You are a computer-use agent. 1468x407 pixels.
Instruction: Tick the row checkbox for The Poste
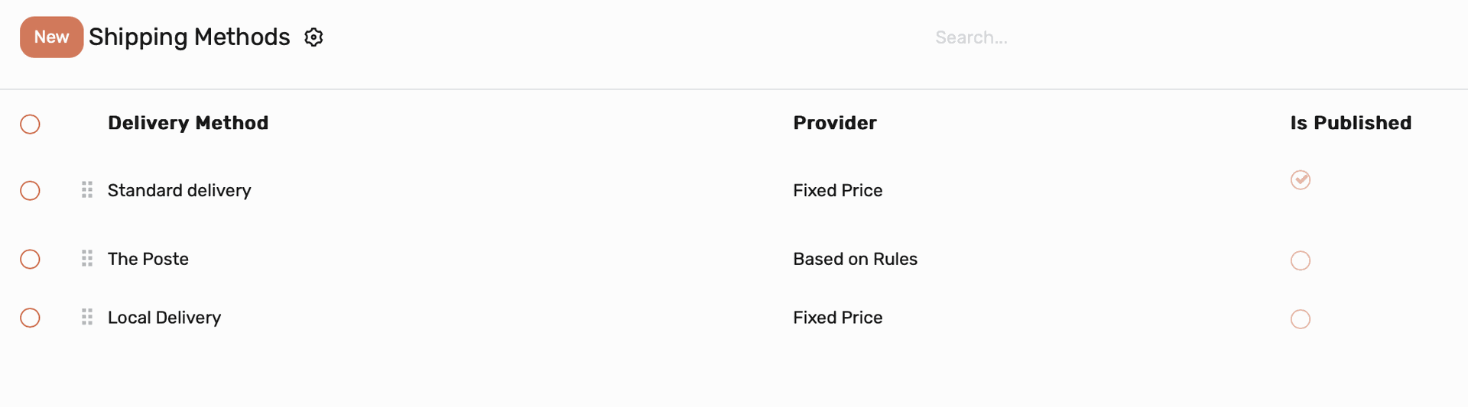click(x=30, y=259)
